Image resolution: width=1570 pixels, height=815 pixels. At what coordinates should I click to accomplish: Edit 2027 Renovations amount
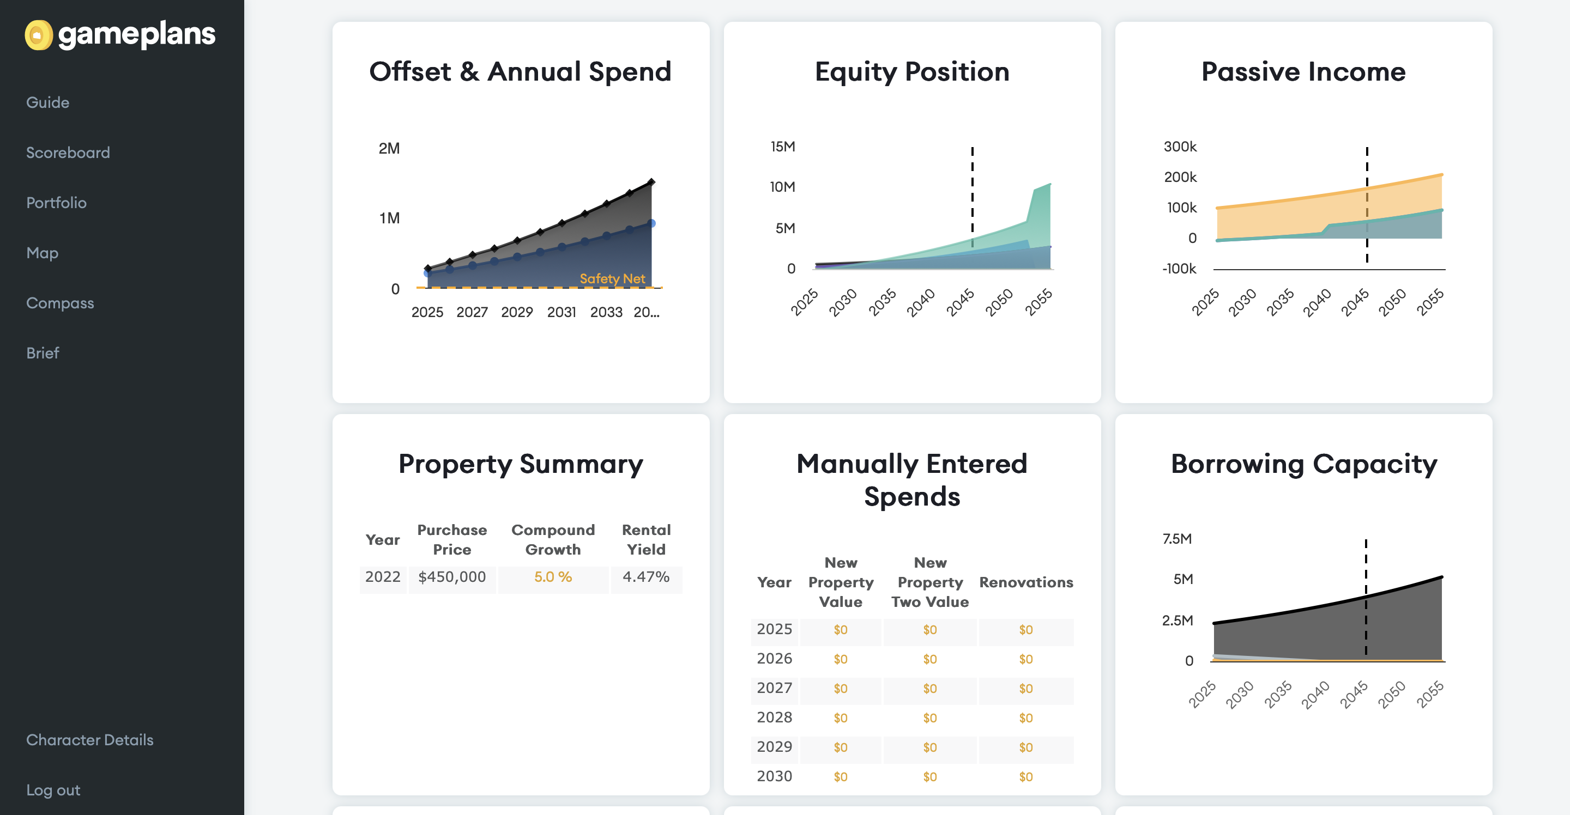(1026, 688)
